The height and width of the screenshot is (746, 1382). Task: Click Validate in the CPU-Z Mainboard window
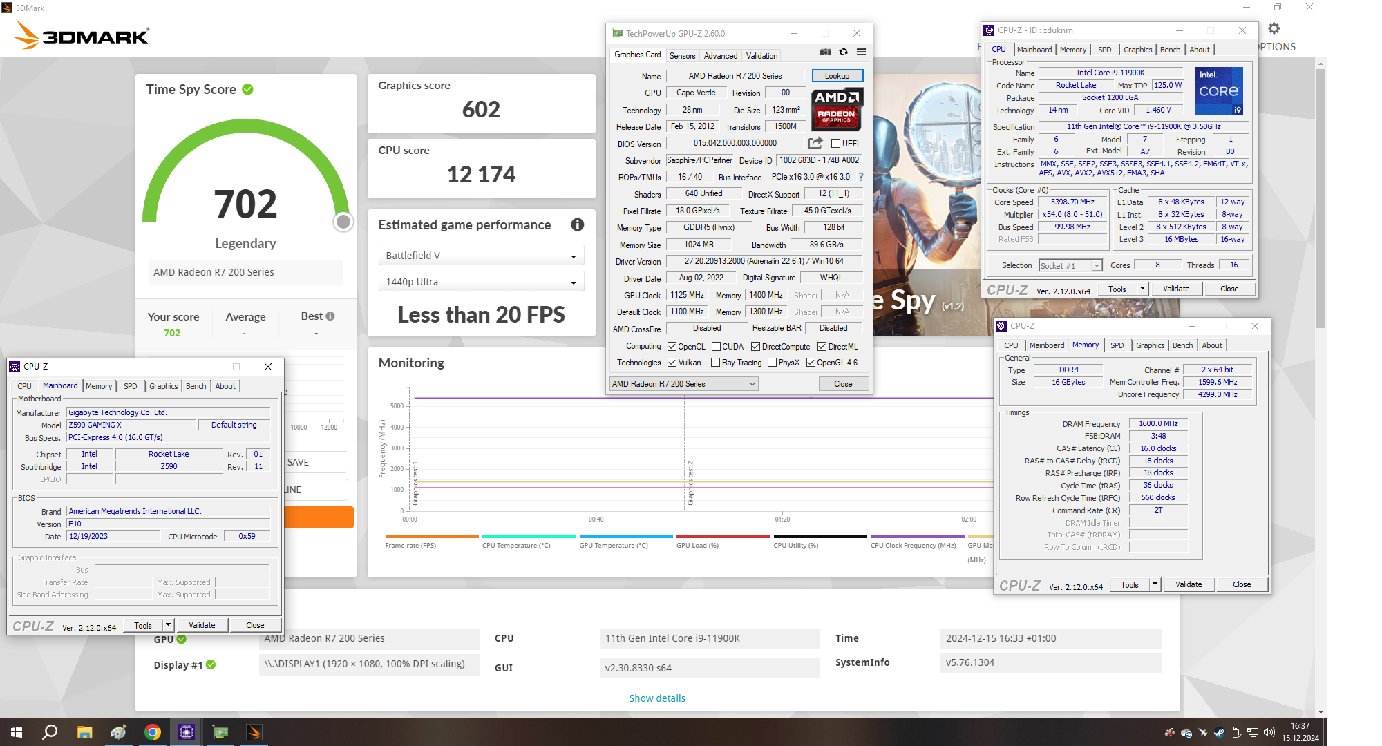[x=202, y=625]
